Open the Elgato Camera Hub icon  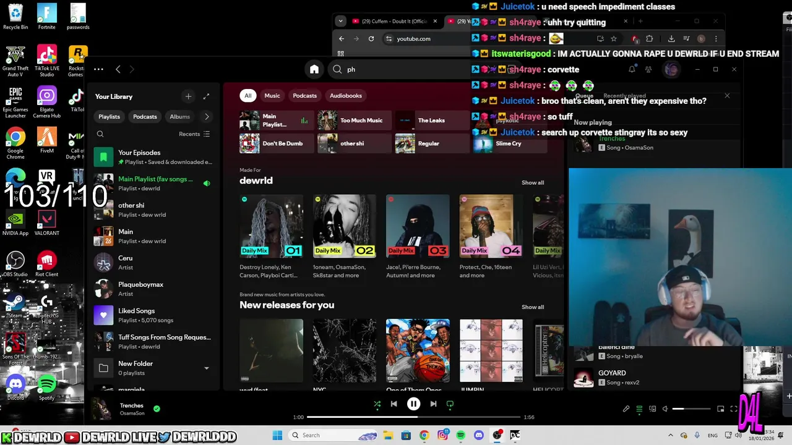[47, 102]
